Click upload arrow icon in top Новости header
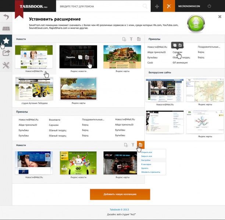 click(131, 39)
